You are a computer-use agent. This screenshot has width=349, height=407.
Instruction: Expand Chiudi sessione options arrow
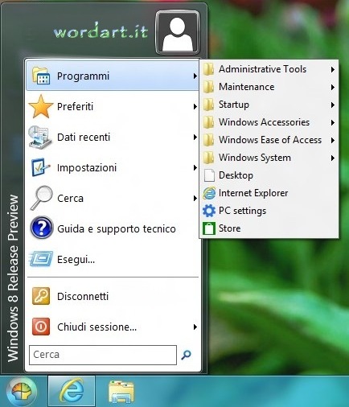(195, 327)
